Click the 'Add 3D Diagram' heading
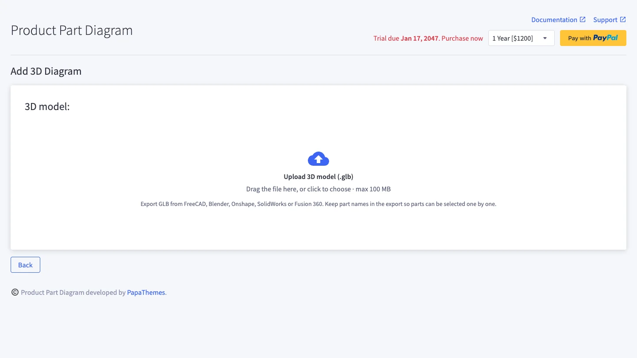The width and height of the screenshot is (637, 358). tap(46, 71)
